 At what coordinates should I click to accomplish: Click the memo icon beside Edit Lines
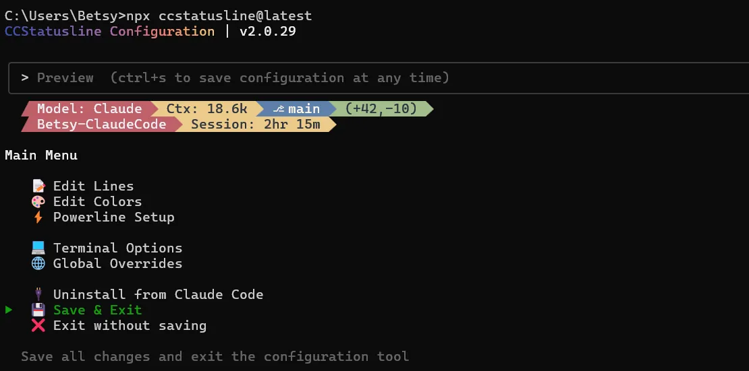38,187
